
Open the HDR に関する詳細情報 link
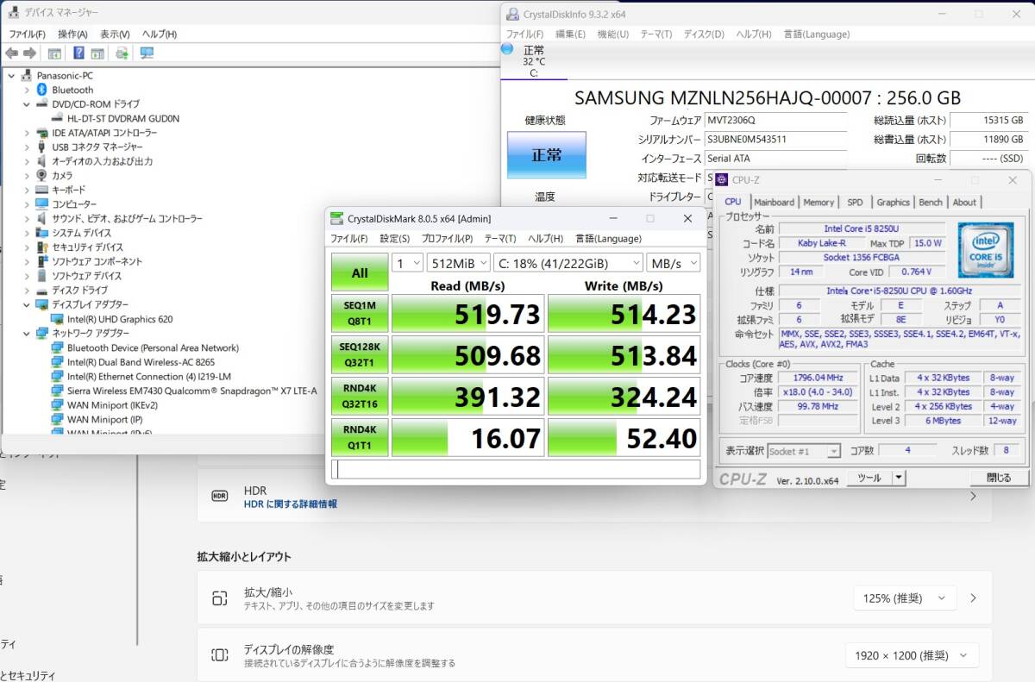291,504
